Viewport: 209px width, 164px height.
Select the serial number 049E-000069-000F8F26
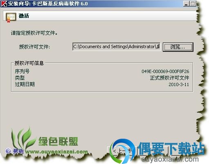coord(165,71)
